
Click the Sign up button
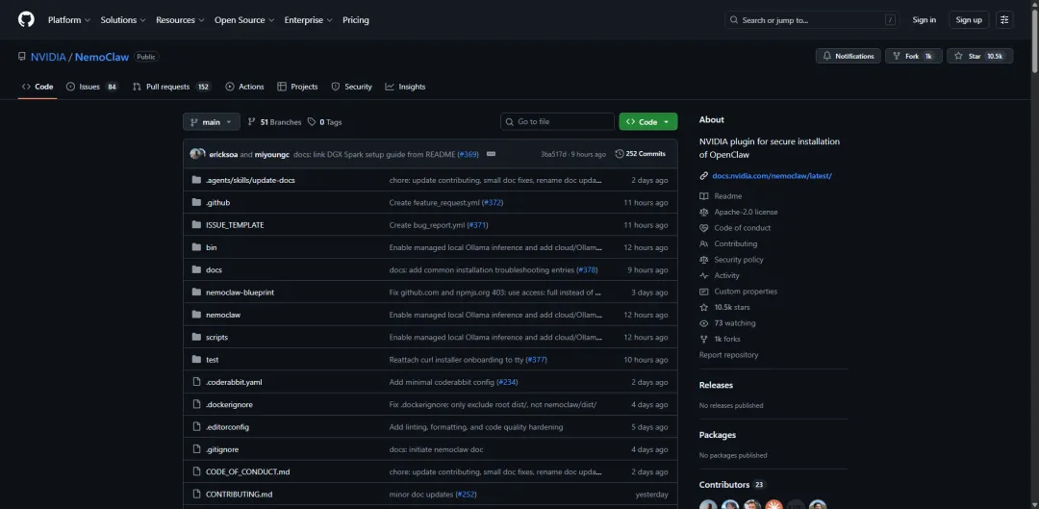tap(969, 20)
